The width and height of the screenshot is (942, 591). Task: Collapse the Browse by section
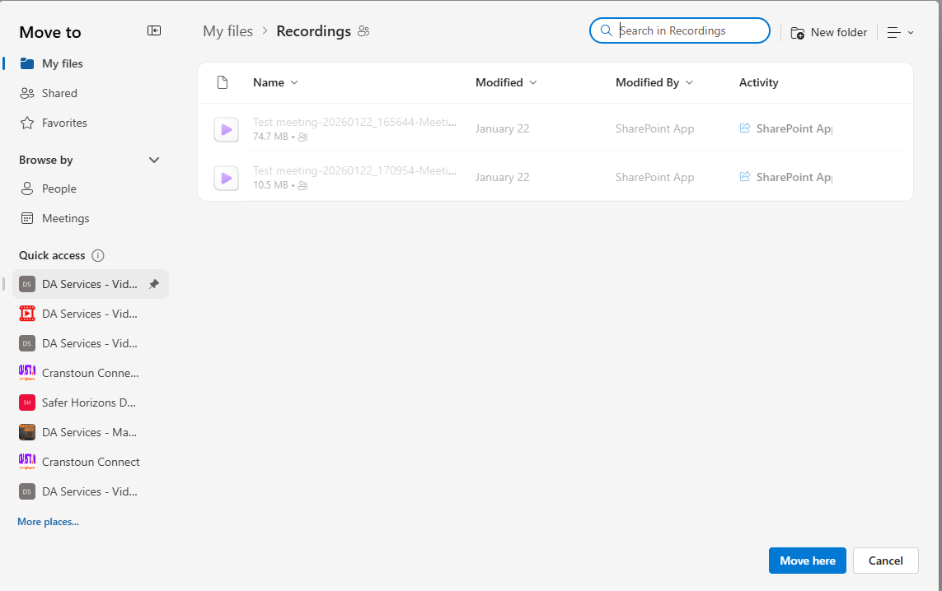tap(154, 160)
